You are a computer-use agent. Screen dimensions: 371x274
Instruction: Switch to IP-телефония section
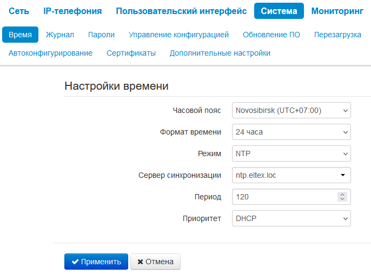click(72, 11)
